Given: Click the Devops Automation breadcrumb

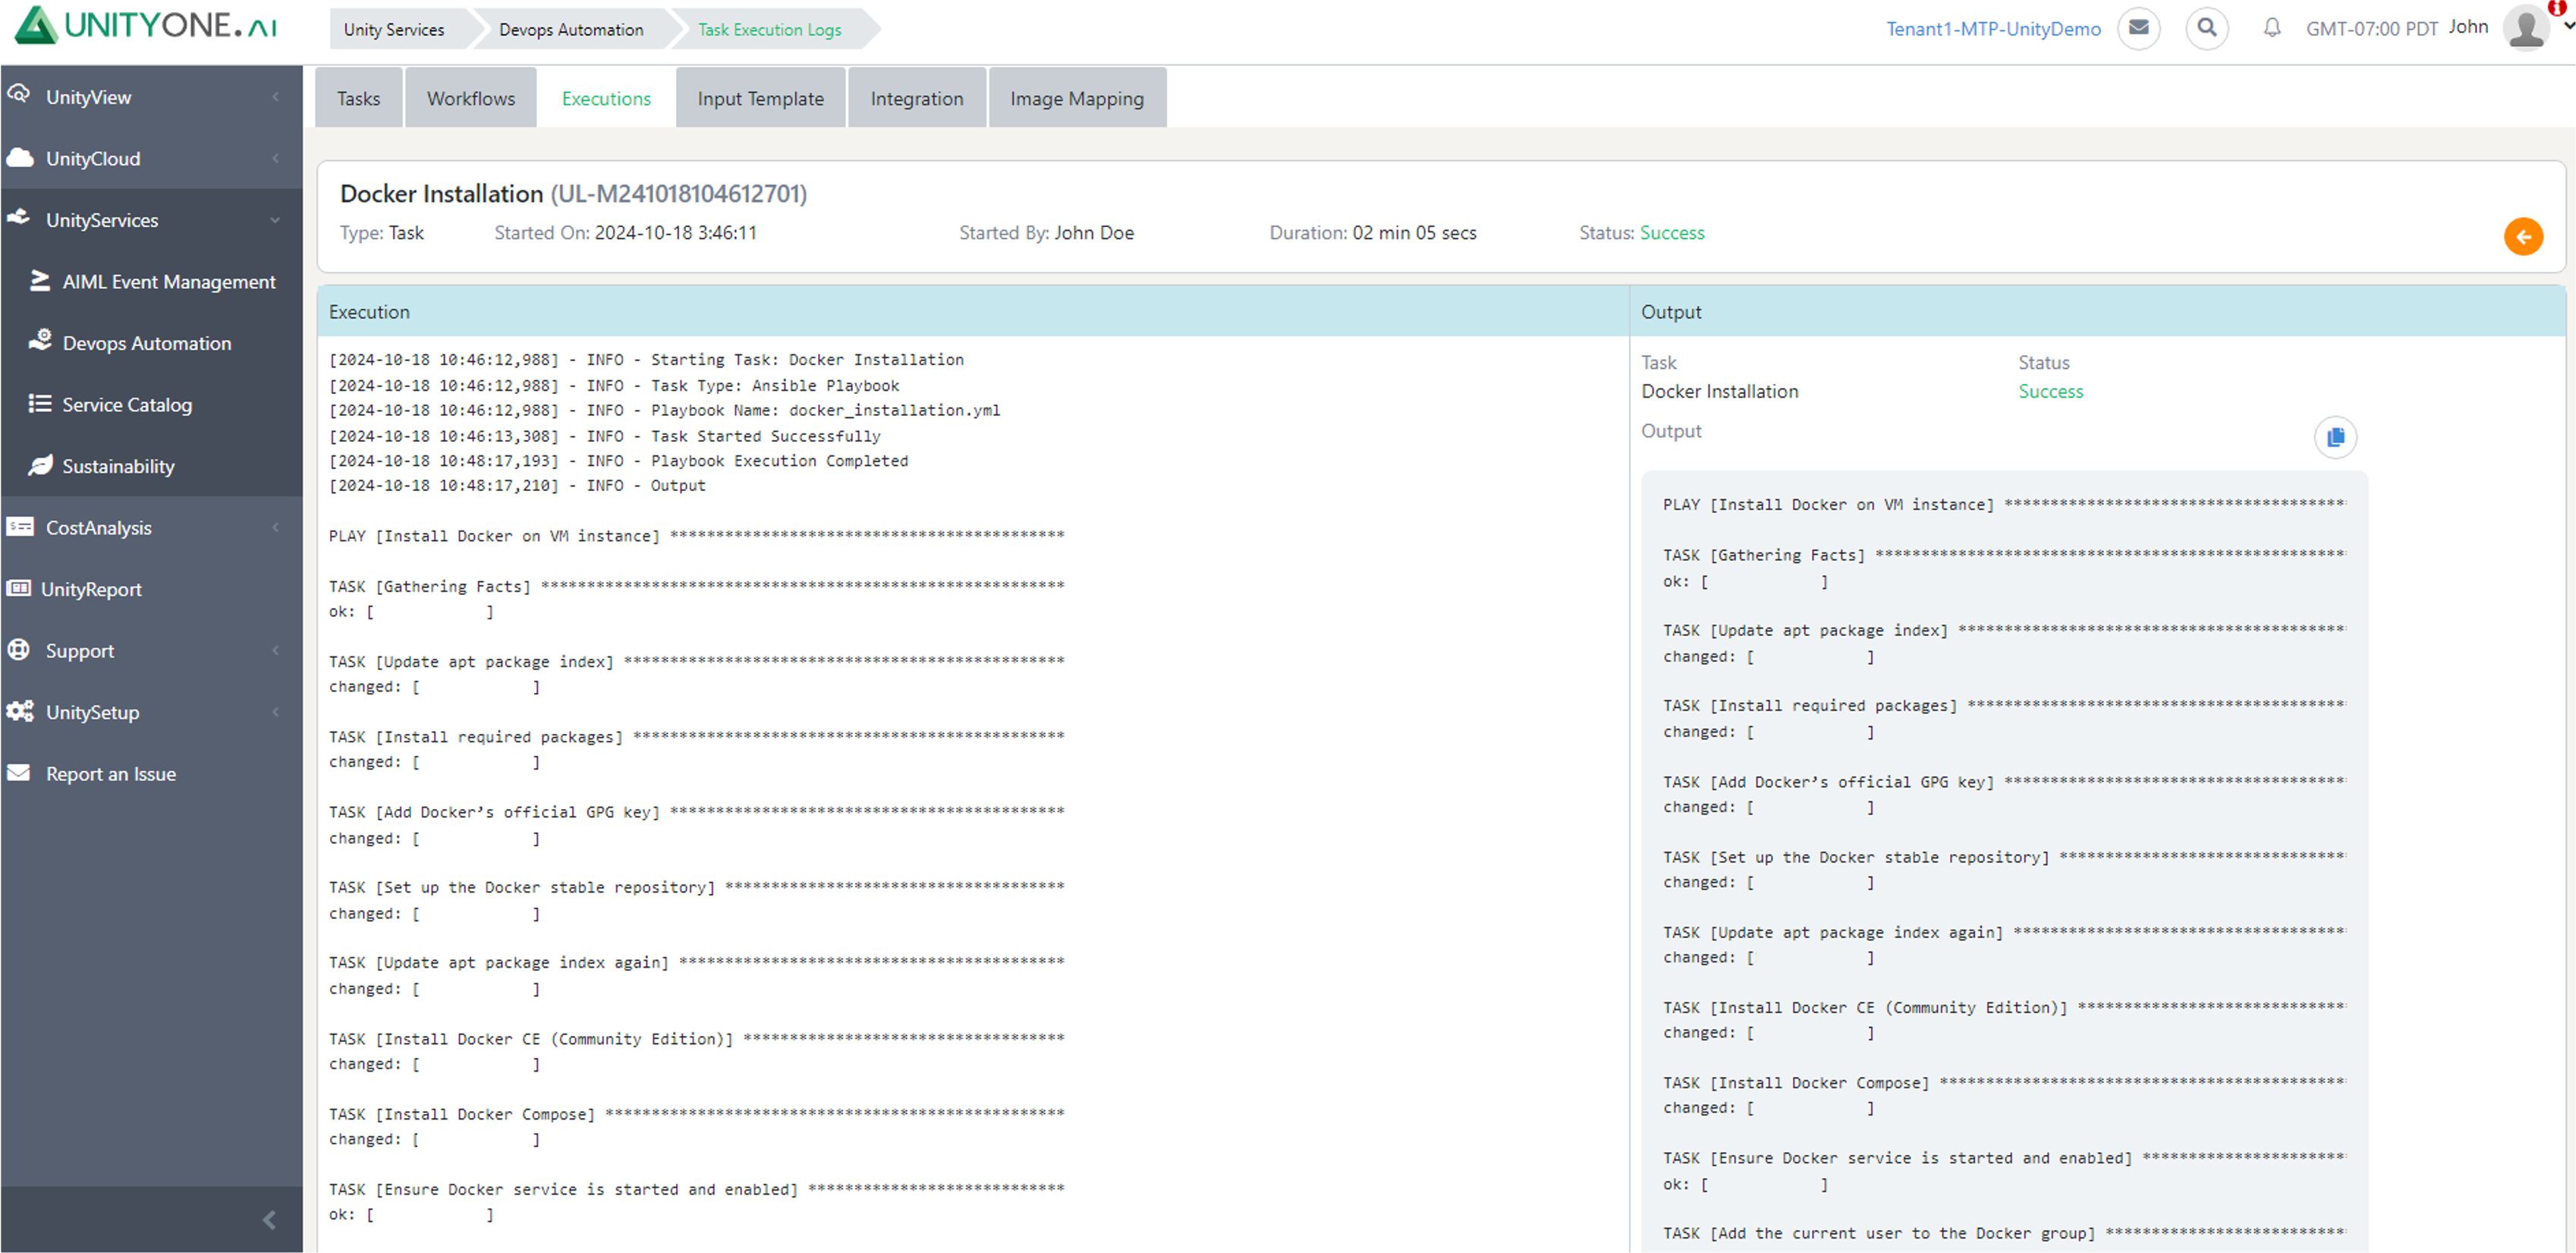Looking at the screenshot, I should 571,29.
